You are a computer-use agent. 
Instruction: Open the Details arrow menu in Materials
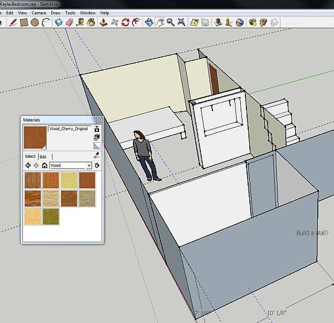click(x=97, y=165)
